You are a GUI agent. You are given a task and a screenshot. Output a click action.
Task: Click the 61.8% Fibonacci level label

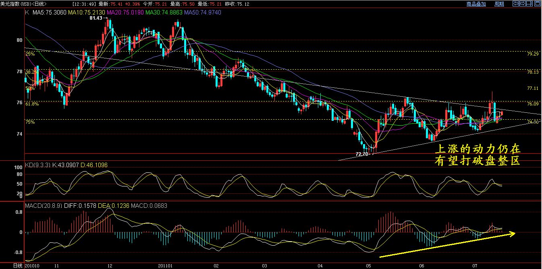pyautogui.click(x=32, y=104)
